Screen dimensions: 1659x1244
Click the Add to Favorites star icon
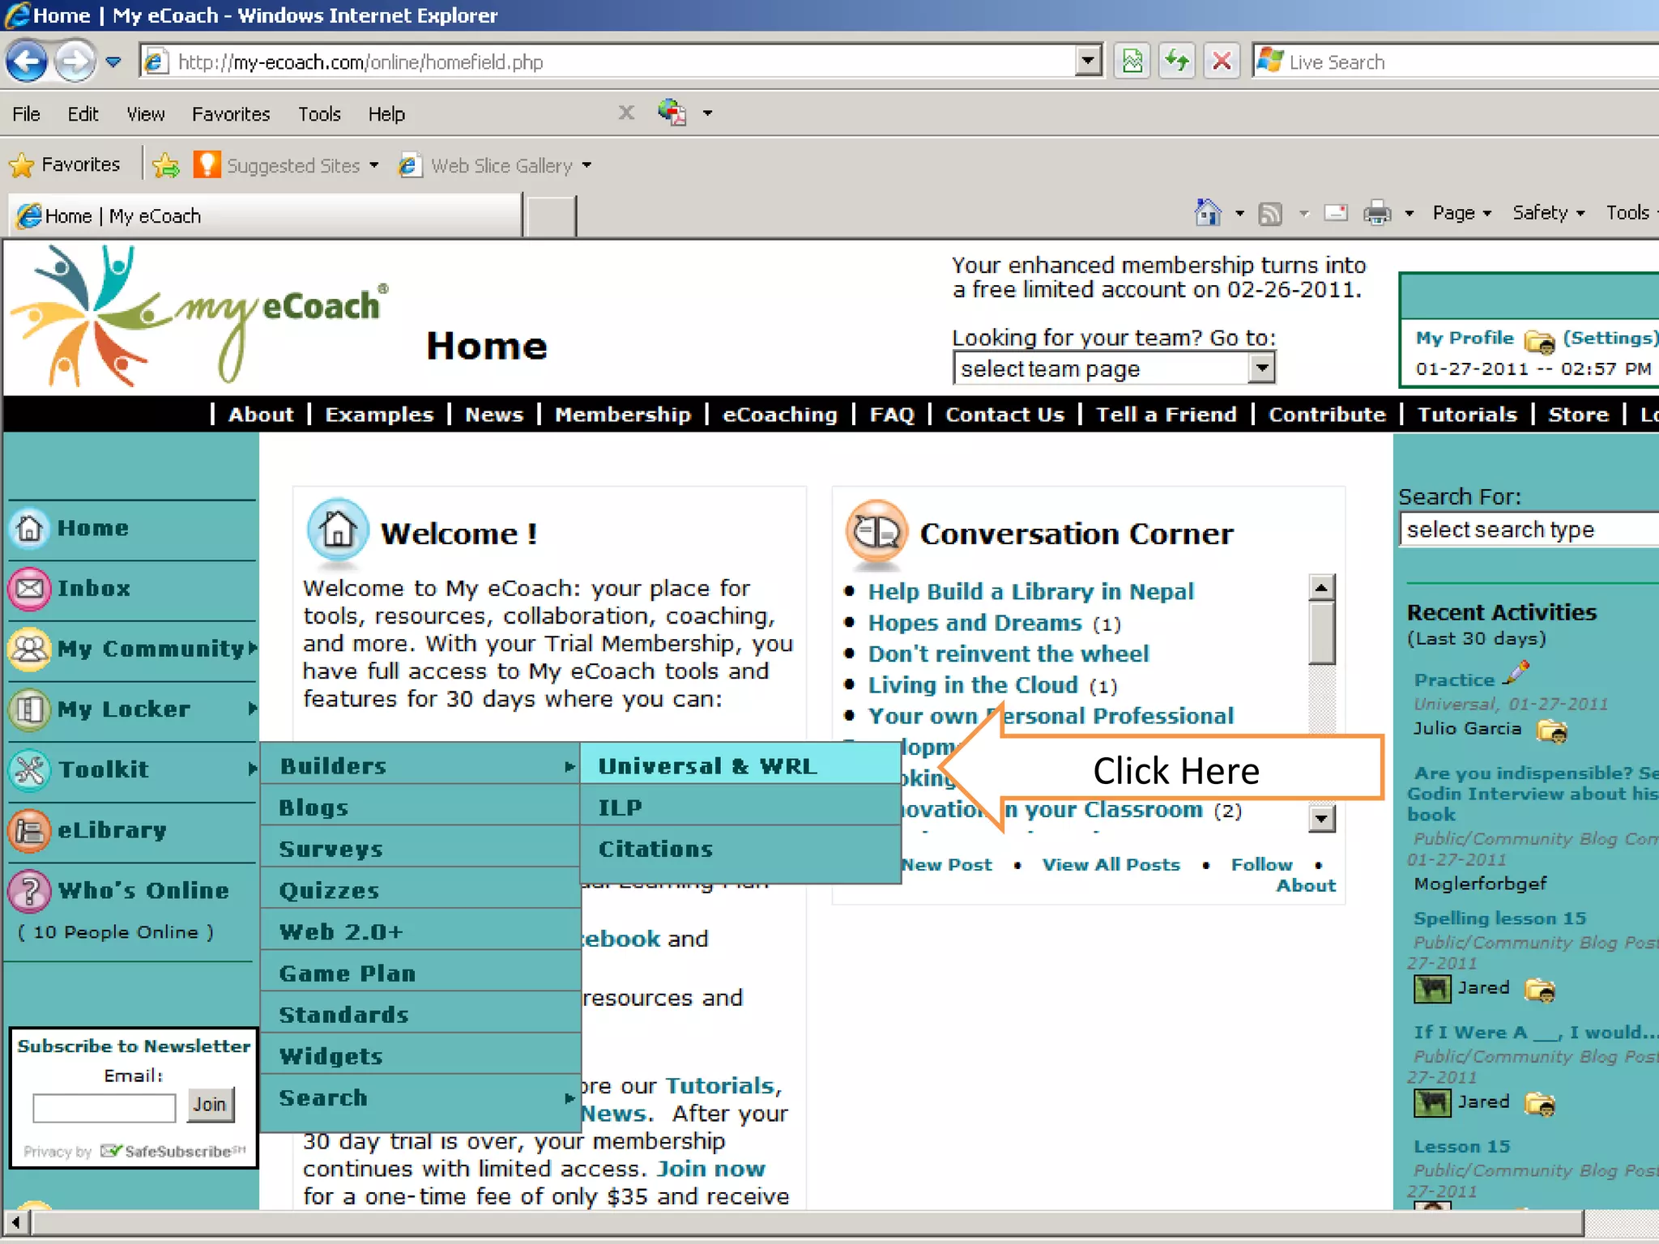tap(166, 165)
